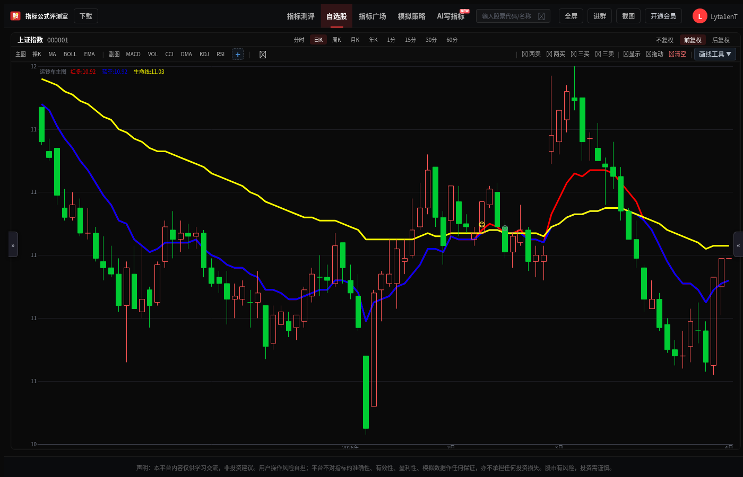
Task: Add a new indicator with the plus button
Action: click(x=238, y=55)
